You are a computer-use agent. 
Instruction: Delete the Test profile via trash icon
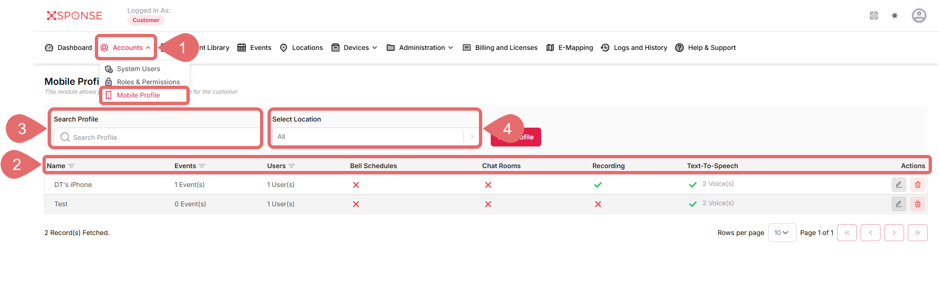tap(917, 204)
